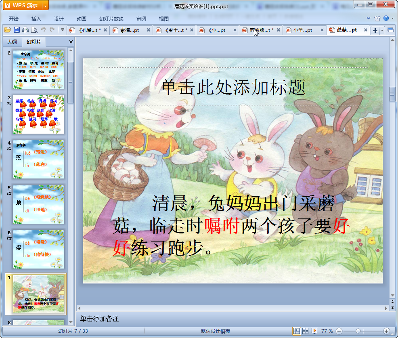Redo the last undone action
This screenshot has height=338, width=398.
click(52, 30)
